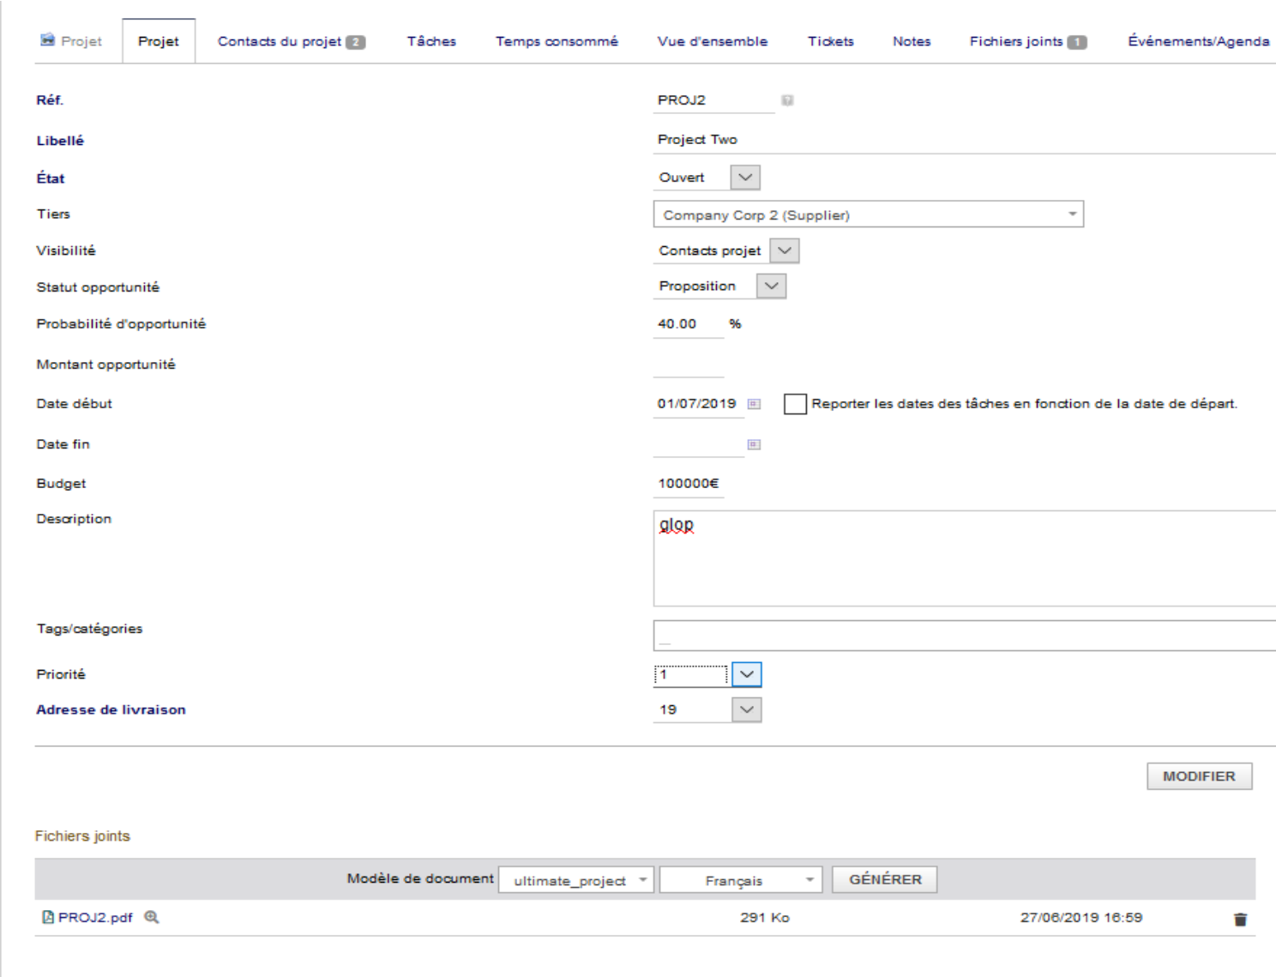Open the ultimate_project document model dropdown
This screenshot has width=1276, height=977.
[x=576, y=880]
